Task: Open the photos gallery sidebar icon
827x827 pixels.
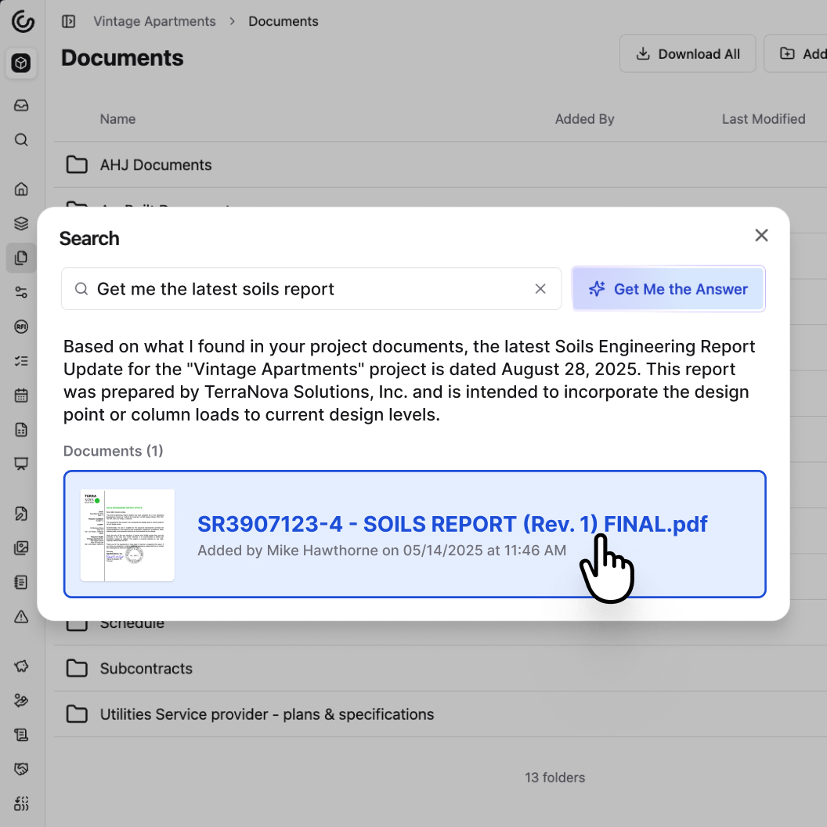Action: click(x=21, y=547)
